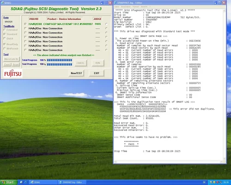The width and height of the screenshot is (231, 185).
Task: Click the Serial Number line in the log
Action: pos(136,19)
